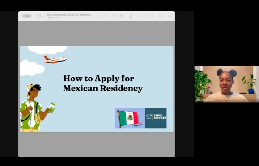Toggle the markup toolbar icon

click(x=152, y=16)
